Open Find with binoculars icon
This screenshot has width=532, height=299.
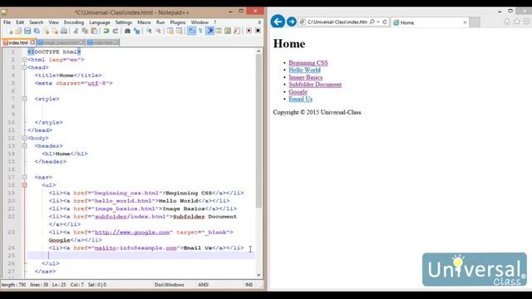pyautogui.click(x=127, y=31)
